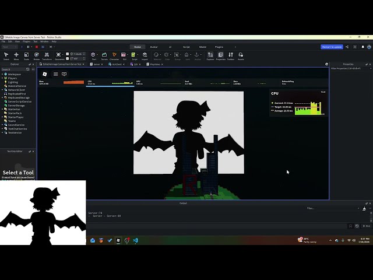Select the Select tool in the toolbar
The image size is (373, 280).
pyautogui.click(x=6, y=56)
